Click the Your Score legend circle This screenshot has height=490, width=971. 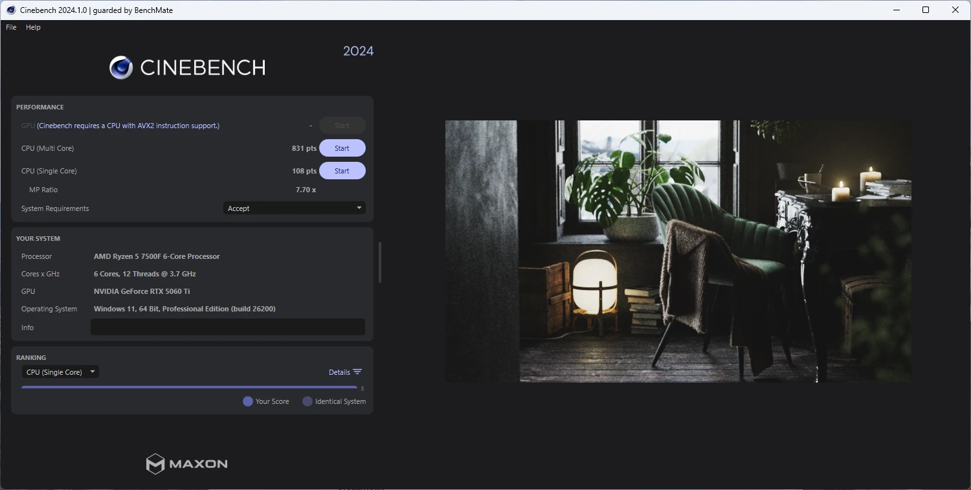point(247,401)
